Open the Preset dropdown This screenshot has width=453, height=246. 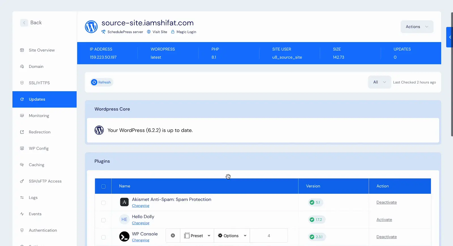click(197, 236)
